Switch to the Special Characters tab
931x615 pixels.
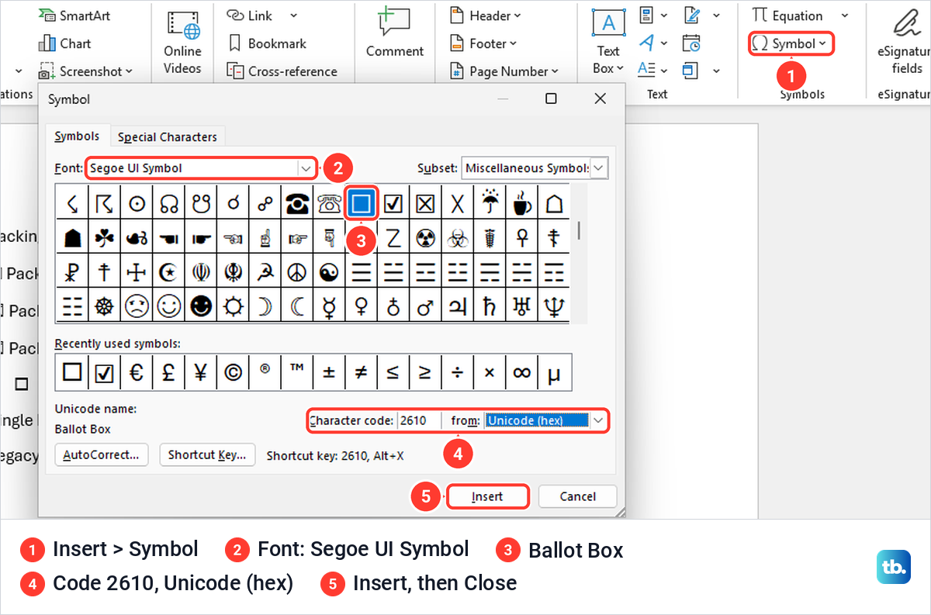coord(167,136)
